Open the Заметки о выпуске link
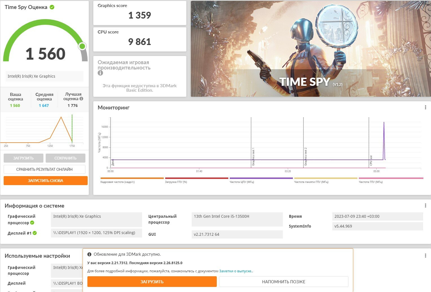Image resolution: width=431 pixels, height=292 pixels. tap(236, 271)
